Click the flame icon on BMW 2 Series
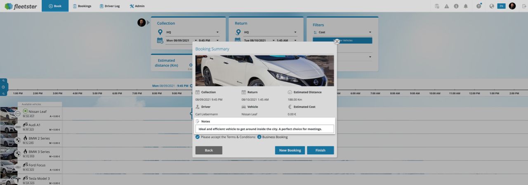This screenshot has width=528, height=185. point(25,138)
